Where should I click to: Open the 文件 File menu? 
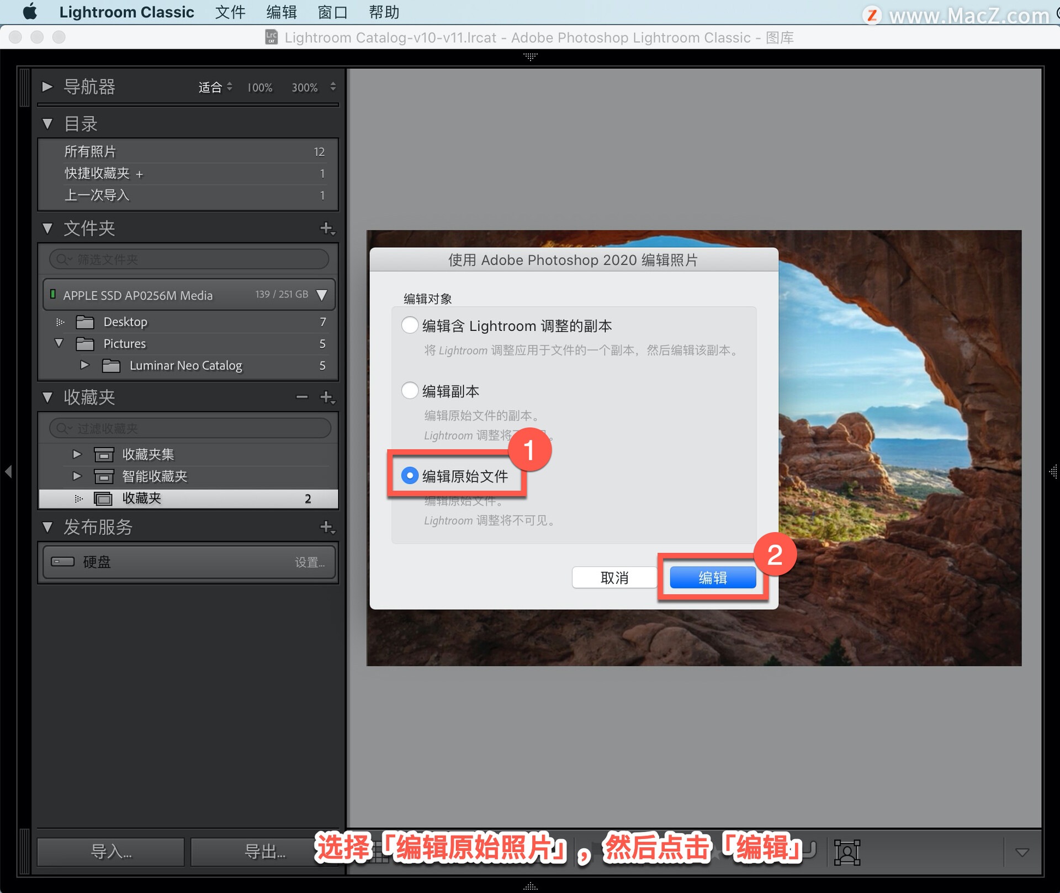(x=230, y=12)
